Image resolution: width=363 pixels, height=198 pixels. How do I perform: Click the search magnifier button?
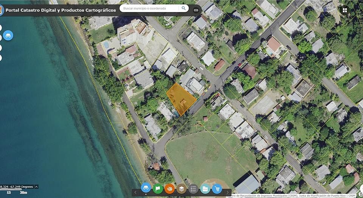click(183, 8)
